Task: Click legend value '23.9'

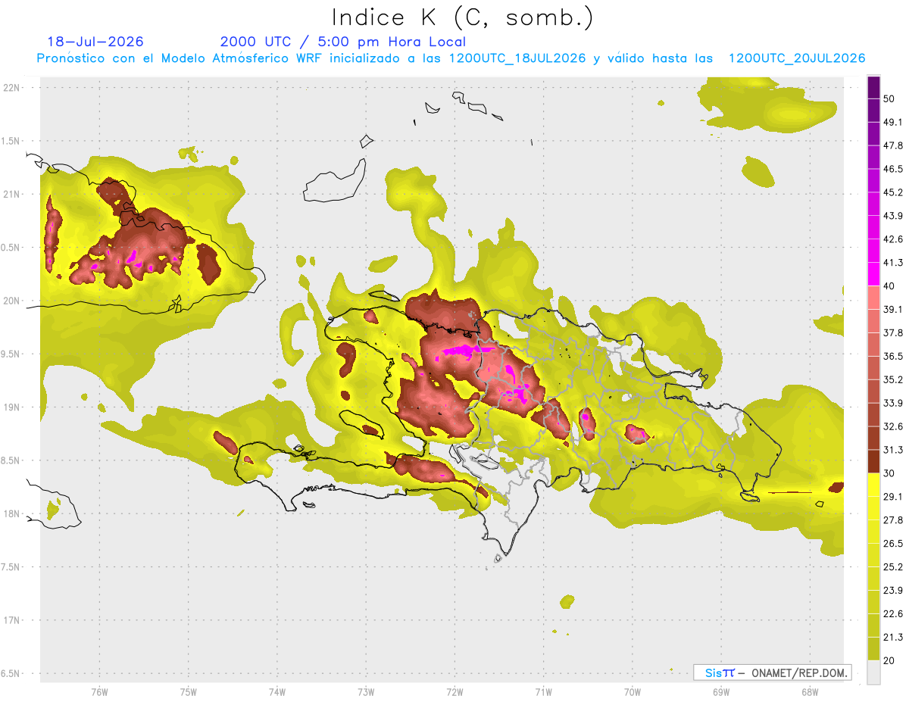Action: (892, 591)
